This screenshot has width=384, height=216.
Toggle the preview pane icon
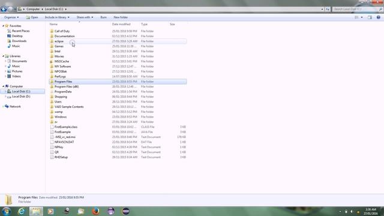(370, 17)
